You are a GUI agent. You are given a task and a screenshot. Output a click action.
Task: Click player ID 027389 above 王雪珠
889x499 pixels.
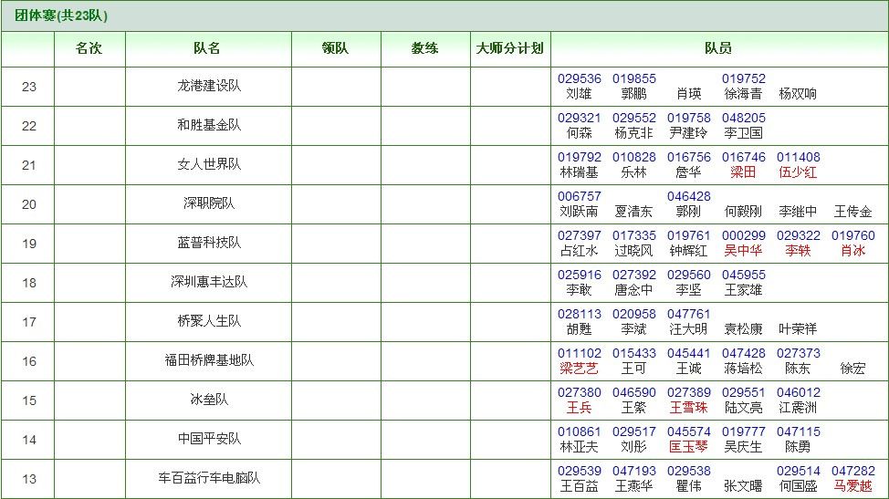pos(688,392)
